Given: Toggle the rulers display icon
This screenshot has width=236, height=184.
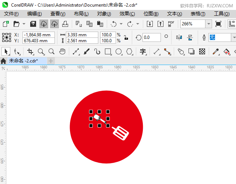Looking at the screenshot, I should tap(232, 24).
